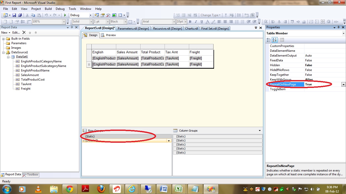This screenshot has width=346, height=194.
Task: Click the Bold formatting icon
Action: click(190, 22)
